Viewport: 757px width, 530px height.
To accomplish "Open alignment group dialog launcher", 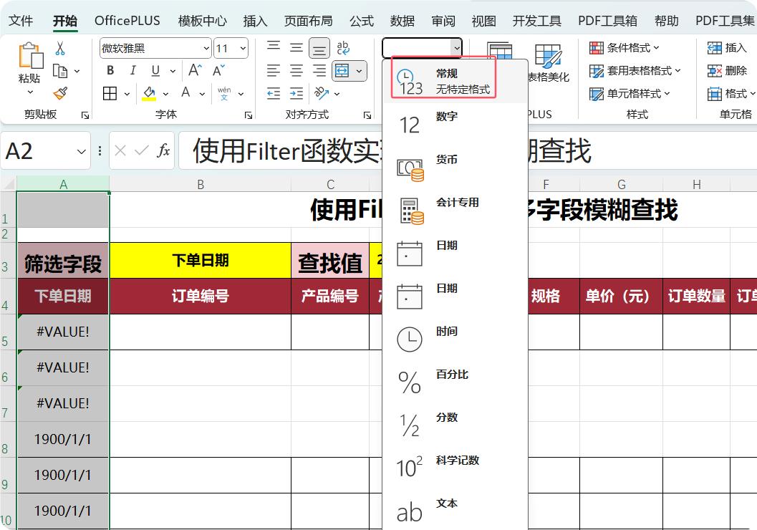I will [367, 115].
